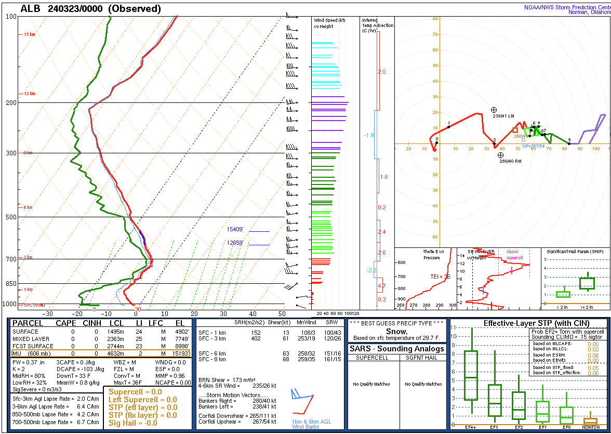Viewport: 611px width, 434px height.
Task: Click the 238/41 LM storm motion marker
Action: coord(494,110)
